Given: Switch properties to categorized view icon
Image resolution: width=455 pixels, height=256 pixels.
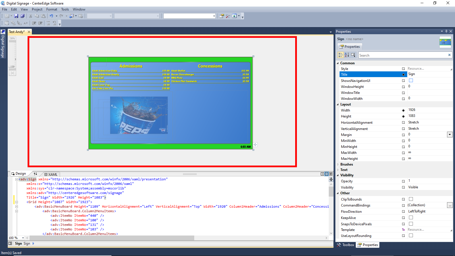Looking at the screenshot, I should pyautogui.click(x=340, y=55).
